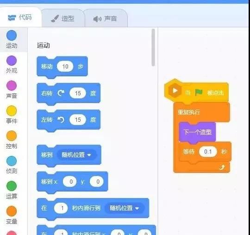Screen dimensions: 250x235
Task: Click the 0.1 seconds input in 等待 block
Action: (x=208, y=151)
